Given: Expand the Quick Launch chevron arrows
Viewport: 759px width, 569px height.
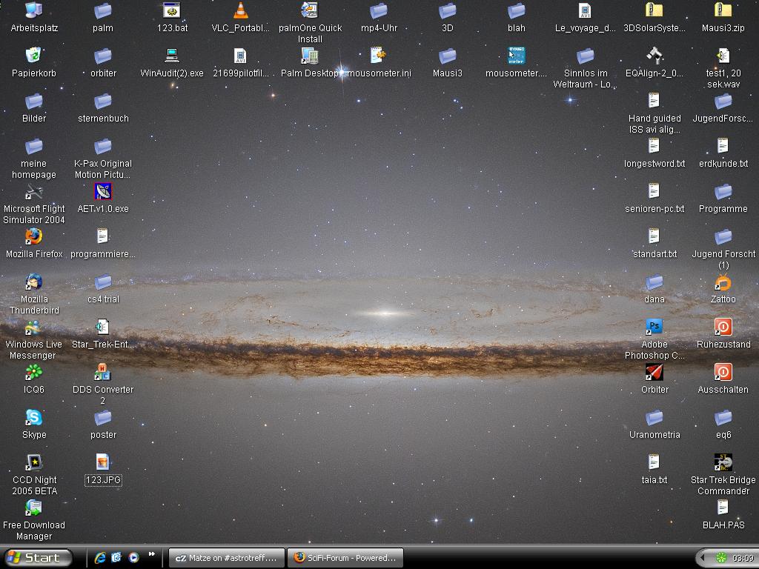Looking at the screenshot, I should pyautogui.click(x=152, y=554).
